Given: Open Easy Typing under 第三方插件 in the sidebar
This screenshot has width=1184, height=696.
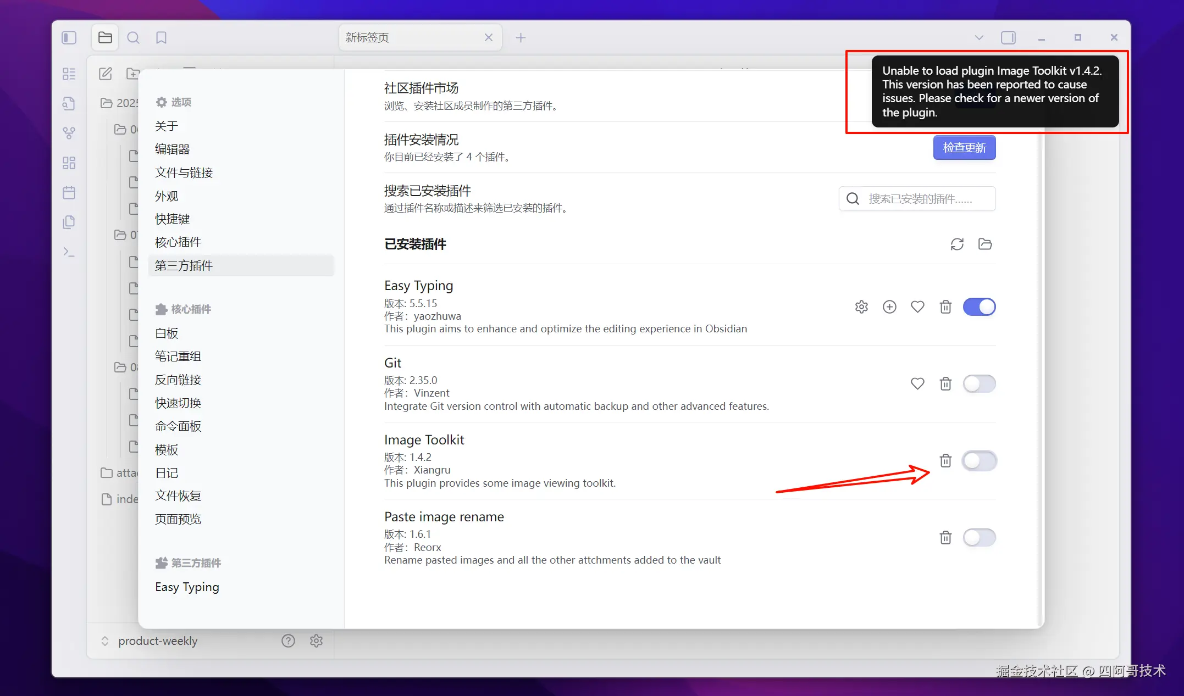Looking at the screenshot, I should point(187,587).
